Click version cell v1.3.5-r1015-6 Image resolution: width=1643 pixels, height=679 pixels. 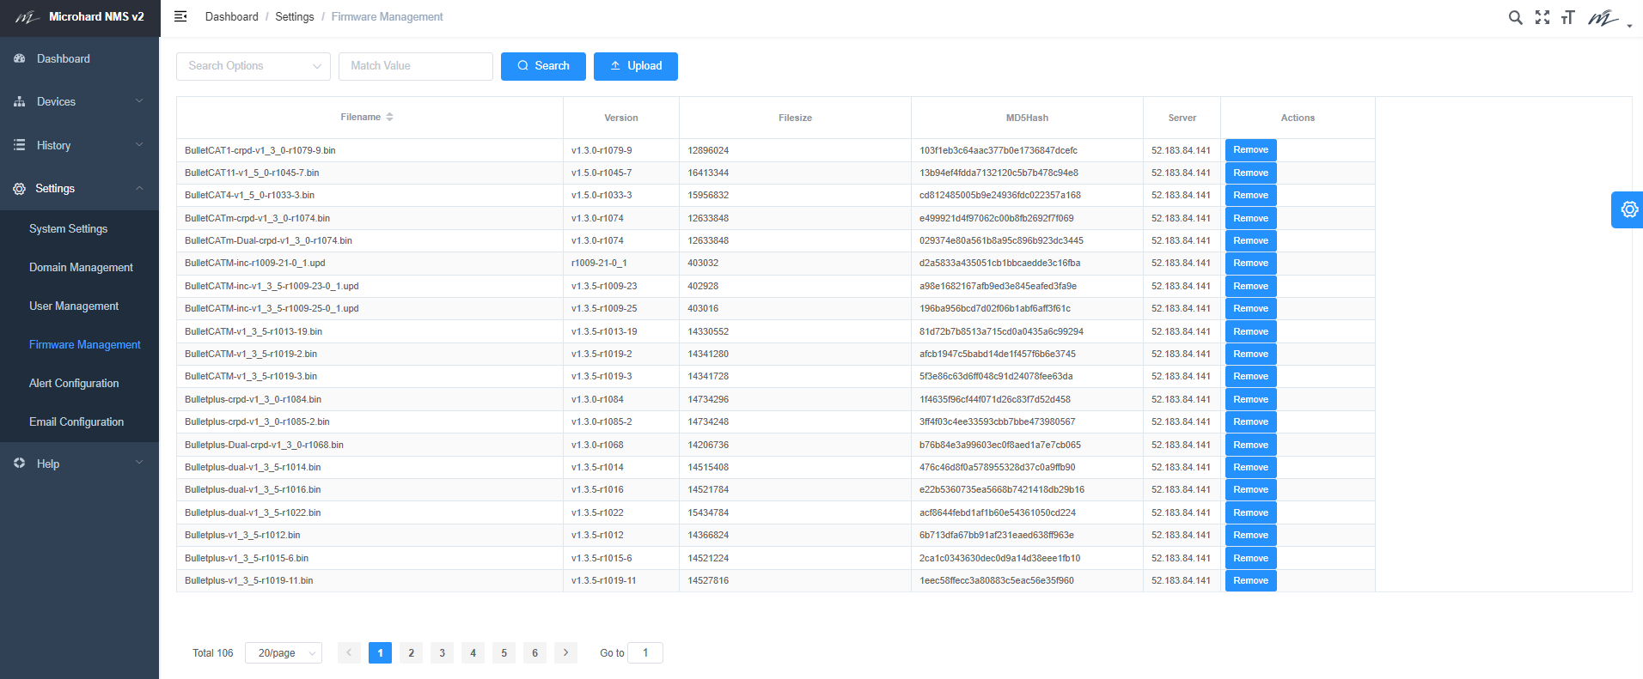coord(602,558)
